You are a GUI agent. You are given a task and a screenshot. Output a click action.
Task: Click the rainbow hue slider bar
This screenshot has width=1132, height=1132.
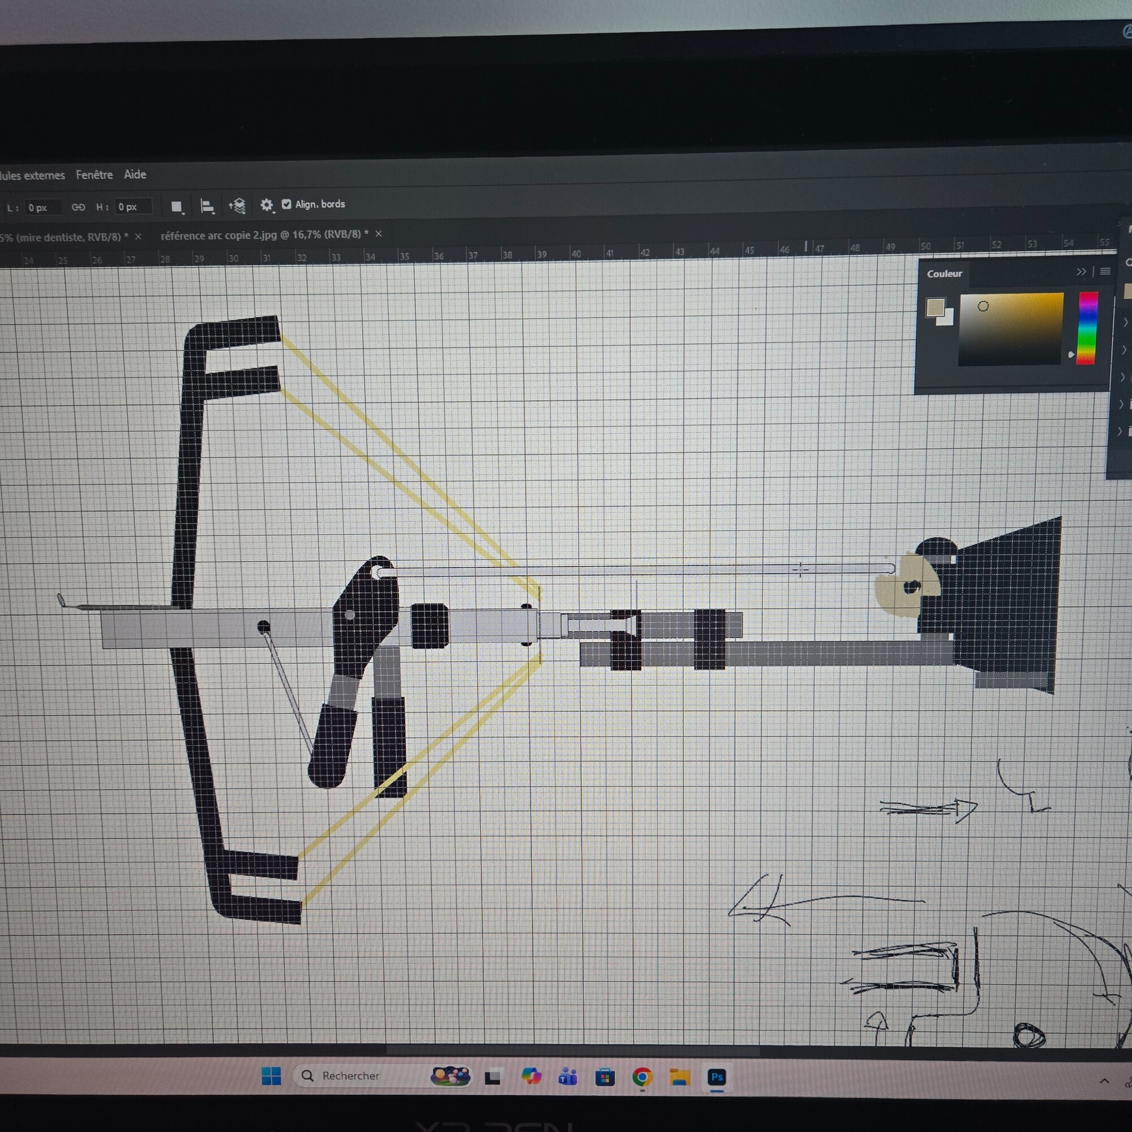(1087, 328)
